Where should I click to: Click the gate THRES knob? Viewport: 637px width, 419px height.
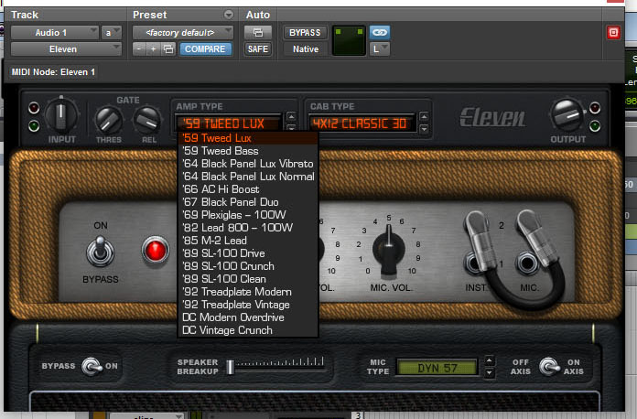pos(108,121)
